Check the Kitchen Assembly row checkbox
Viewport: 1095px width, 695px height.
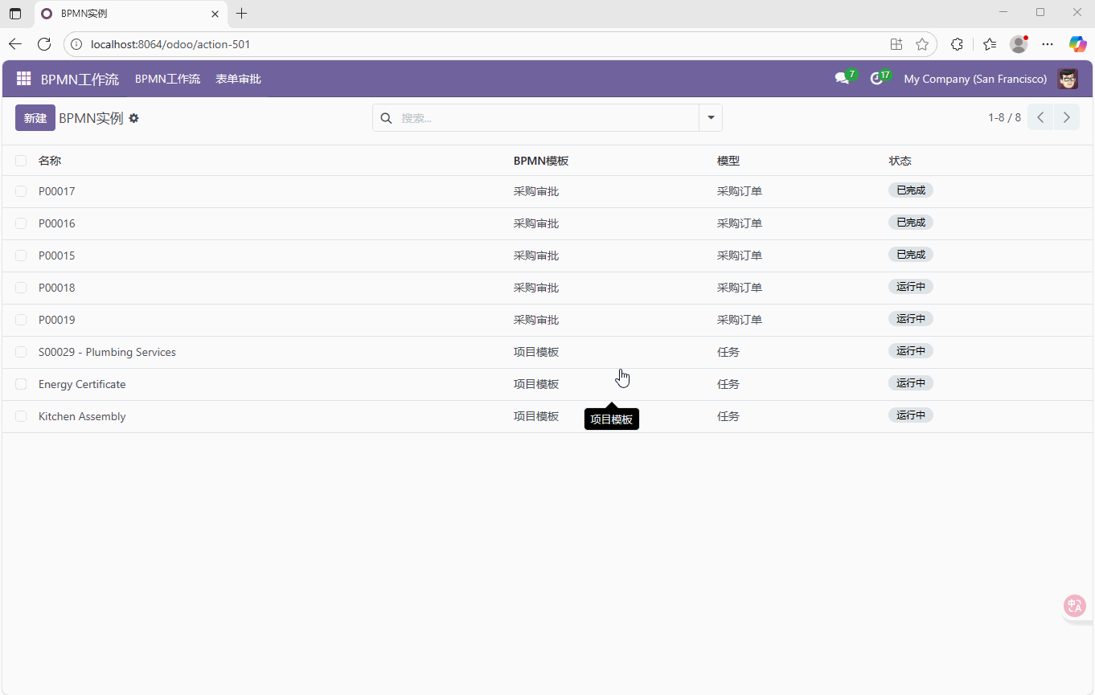[x=21, y=416]
